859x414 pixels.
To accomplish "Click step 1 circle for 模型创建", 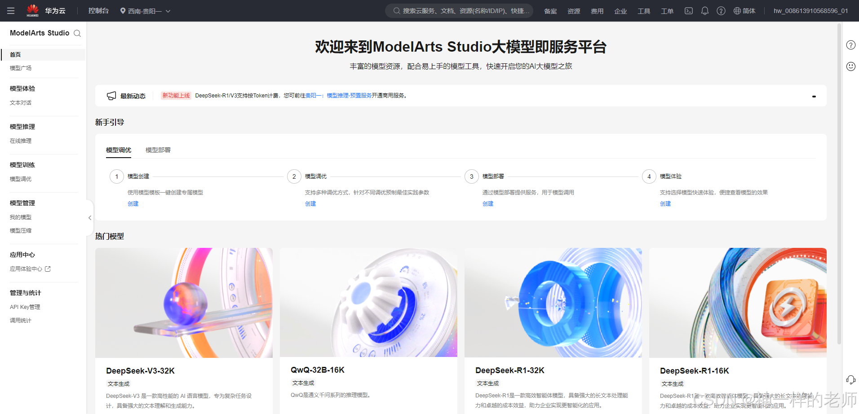I will pos(117,176).
